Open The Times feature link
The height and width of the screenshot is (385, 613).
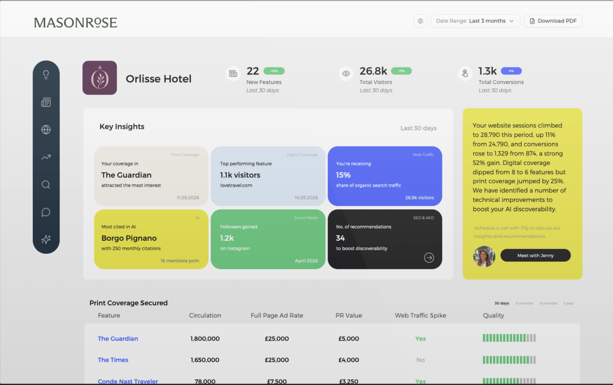pyautogui.click(x=113, y=360)
